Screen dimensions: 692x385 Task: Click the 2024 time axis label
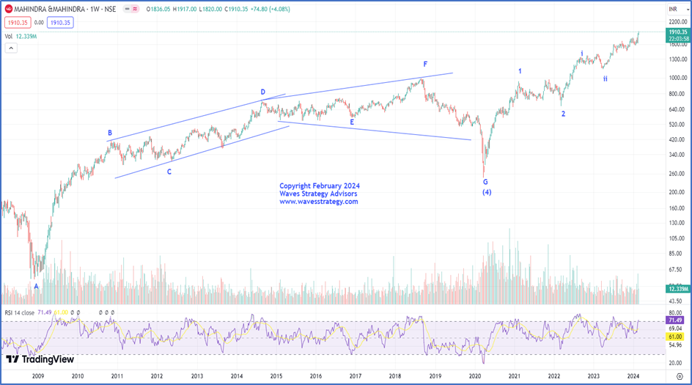(633, 376)
